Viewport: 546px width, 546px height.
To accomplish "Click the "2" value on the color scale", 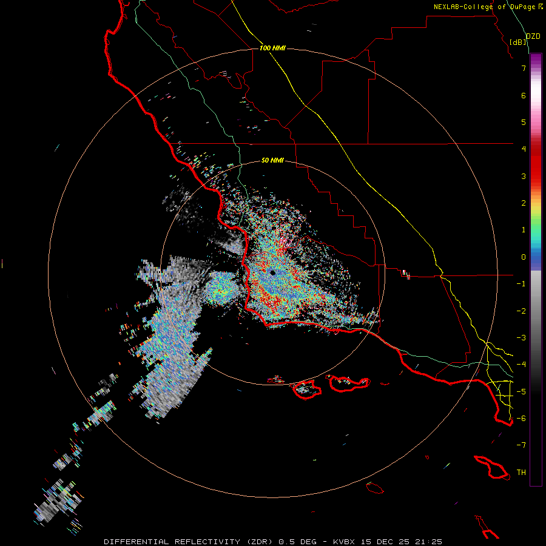I will coord(524,203).
